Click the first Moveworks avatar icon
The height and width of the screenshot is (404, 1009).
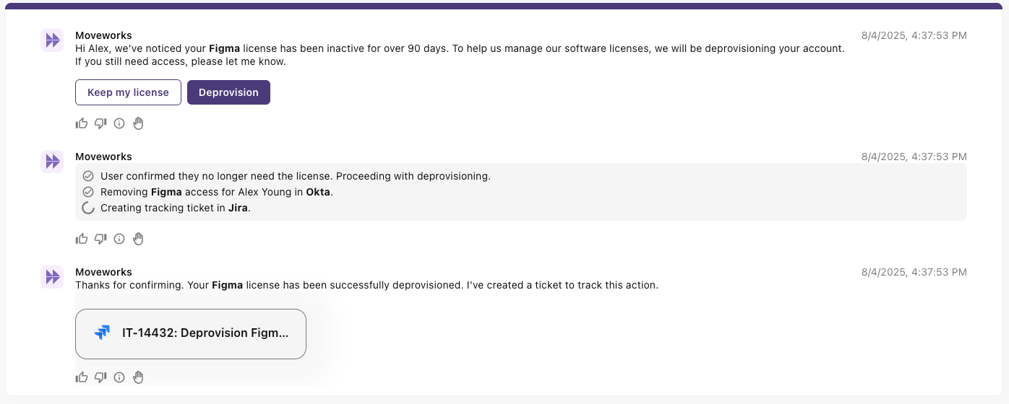pyautogui.click(x=52, y=41)
